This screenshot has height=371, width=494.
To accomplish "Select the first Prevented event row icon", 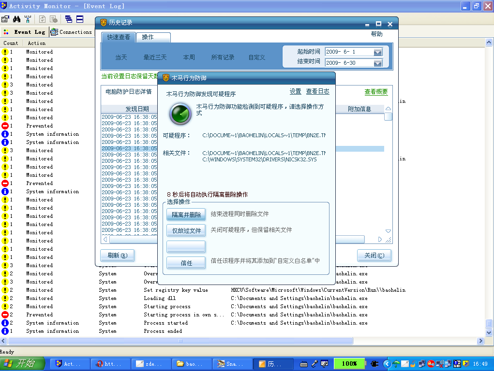I will (x=5, y=126).
